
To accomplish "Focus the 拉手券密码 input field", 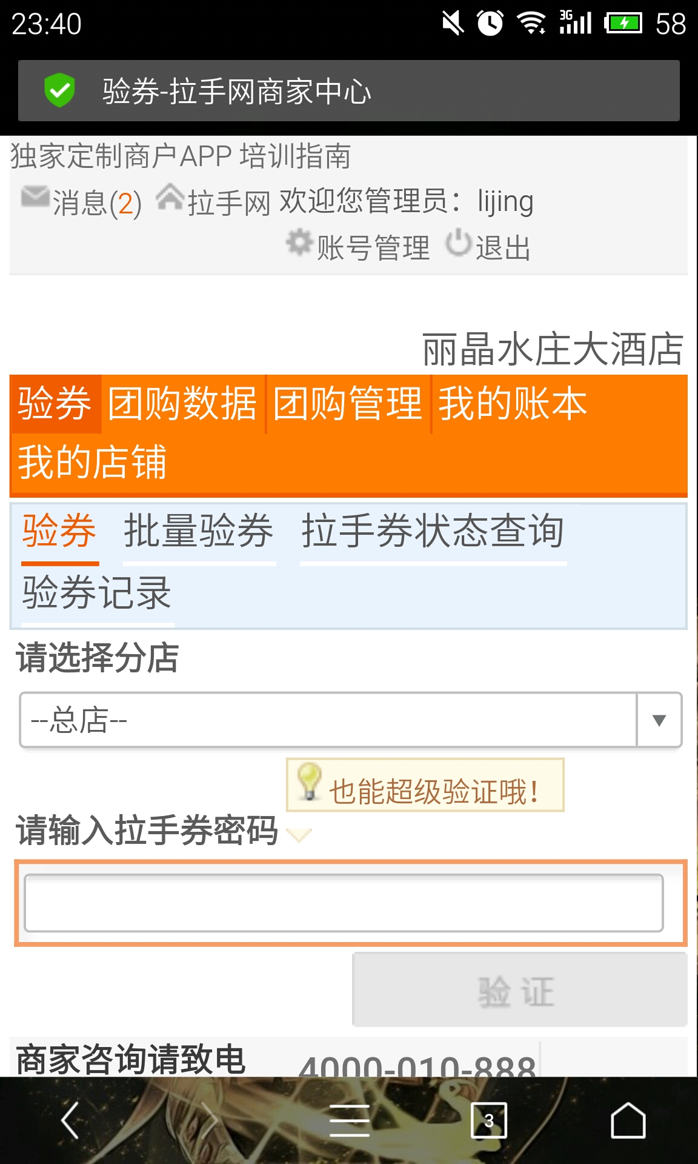I will point(344,903).
